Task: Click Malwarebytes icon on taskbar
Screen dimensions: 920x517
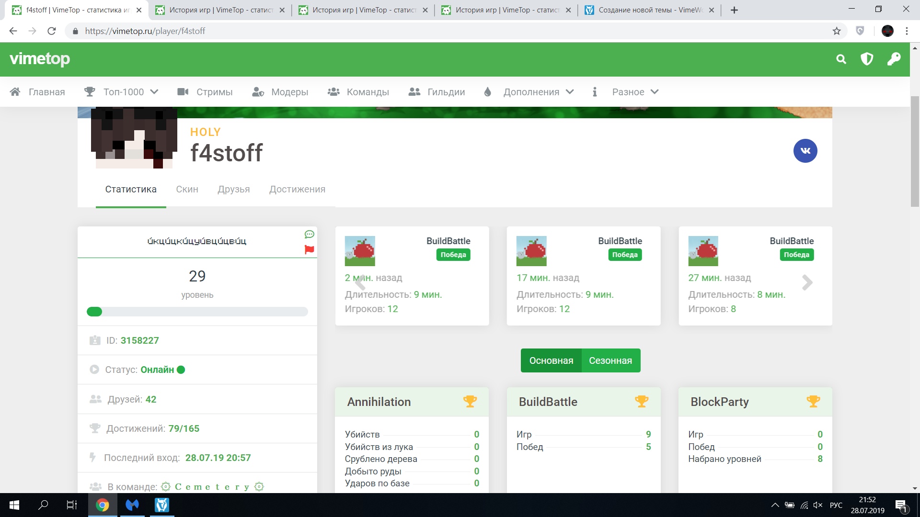Action: tap(132, 505)
